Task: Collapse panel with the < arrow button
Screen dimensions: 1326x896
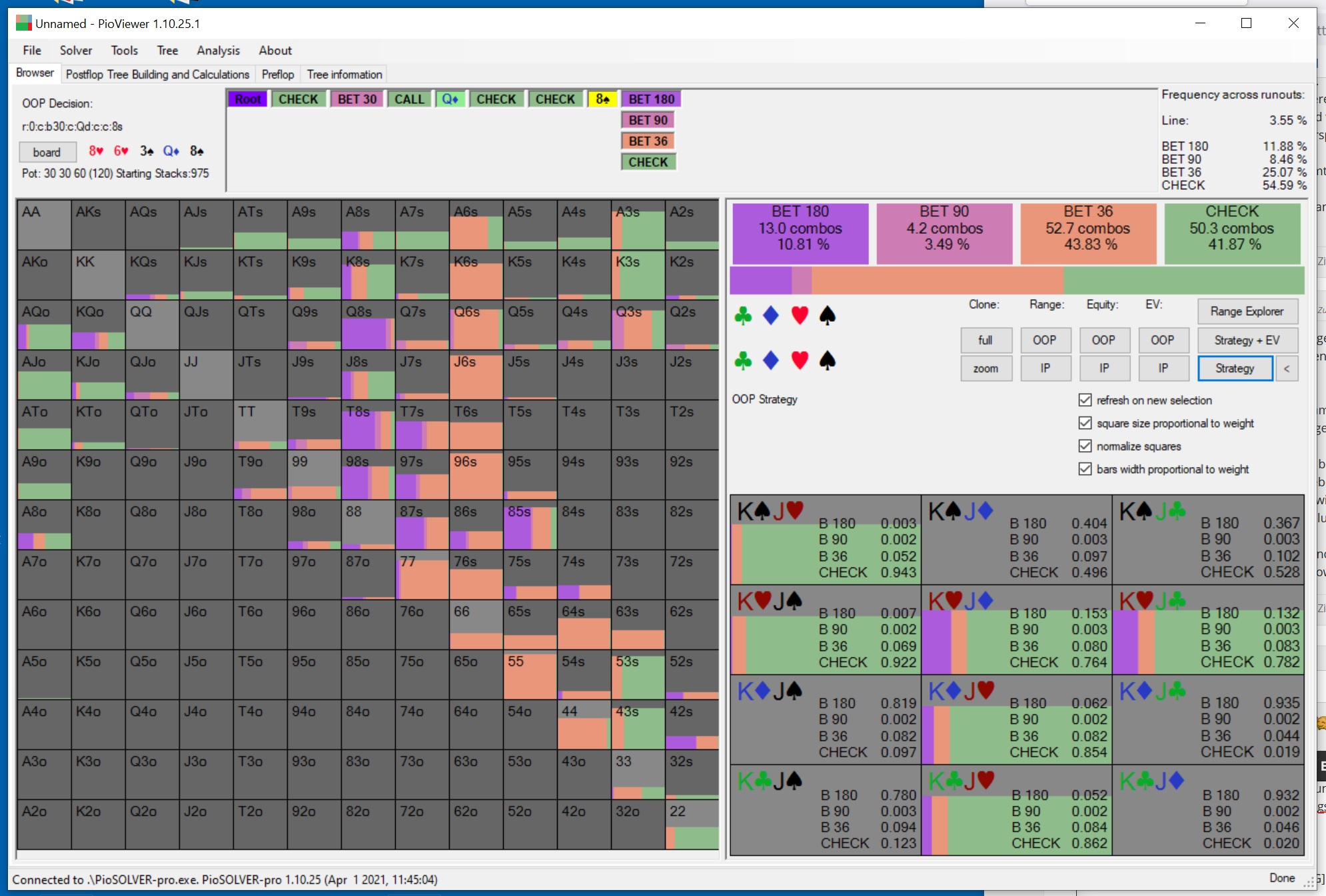Action: point(1287,368)
